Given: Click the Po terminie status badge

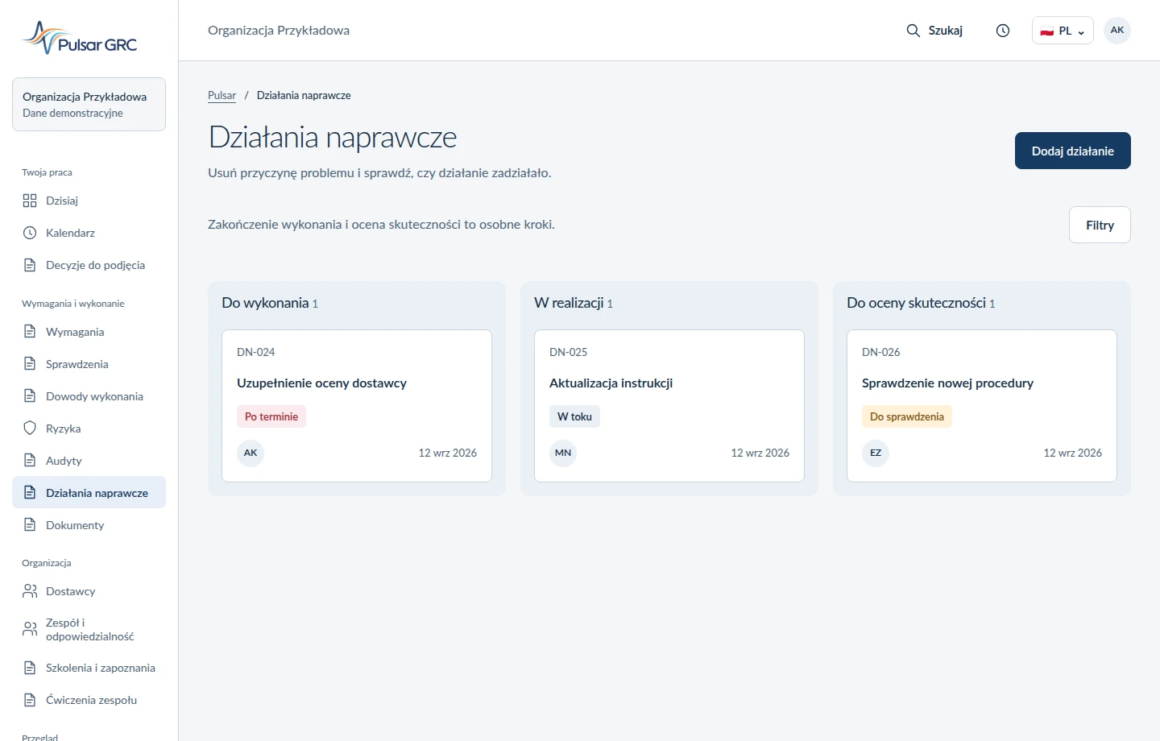Looking at the screenshot, I should click(x=271, y=416).
